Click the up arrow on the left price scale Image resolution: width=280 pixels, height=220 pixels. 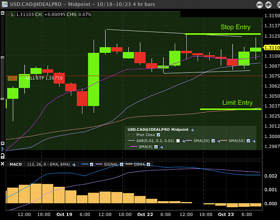pos(3,13)
